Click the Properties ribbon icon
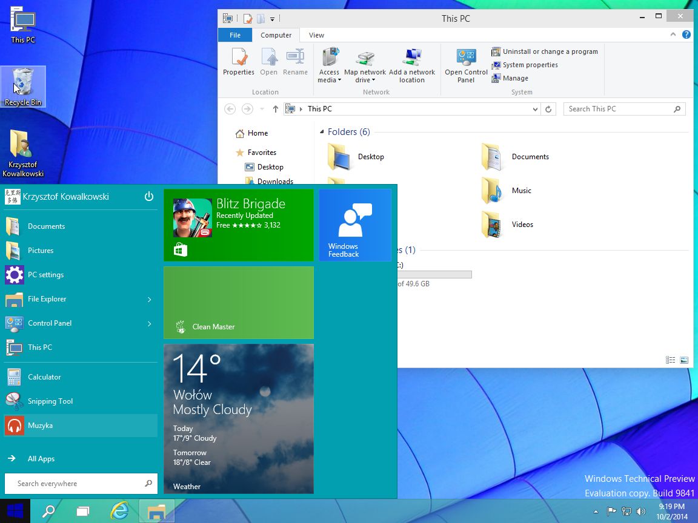 [x=239, y=62]
